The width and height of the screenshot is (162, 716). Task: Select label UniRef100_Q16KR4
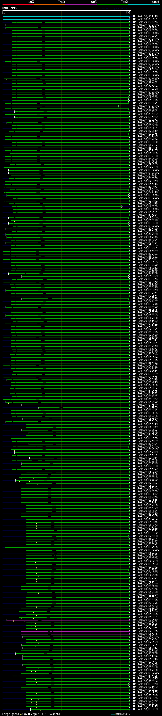pyautogui.click(x=145, y=103)
